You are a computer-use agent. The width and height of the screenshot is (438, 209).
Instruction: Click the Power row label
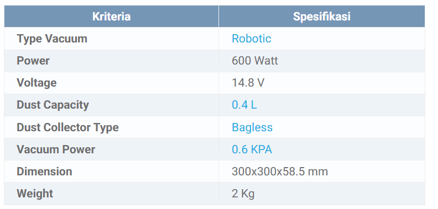click(33, 61)
